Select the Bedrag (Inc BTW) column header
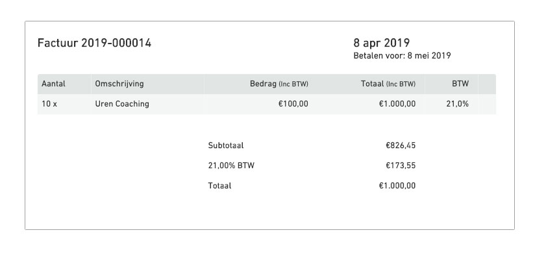This screenshot has height=254, width=533. pyautogui.click(x=279, y=84)
